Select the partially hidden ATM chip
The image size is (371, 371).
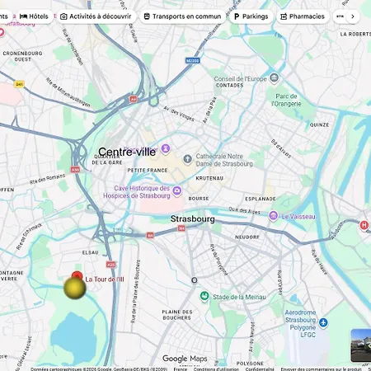pyautogui.click(x=340, y=16)
